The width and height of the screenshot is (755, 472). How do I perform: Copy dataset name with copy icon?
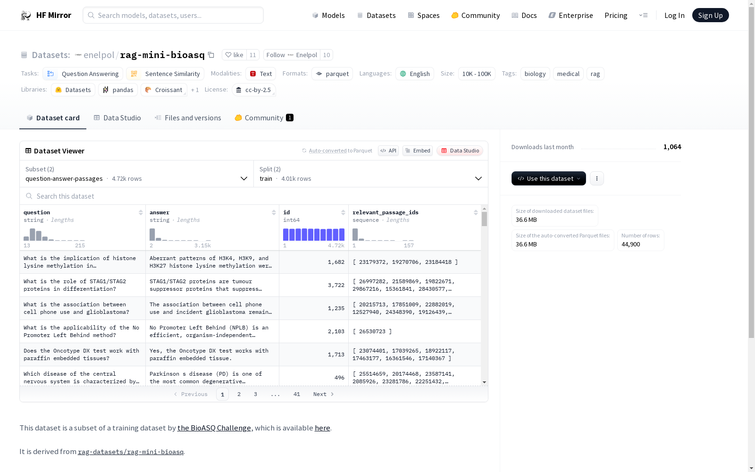pos(211,55)
